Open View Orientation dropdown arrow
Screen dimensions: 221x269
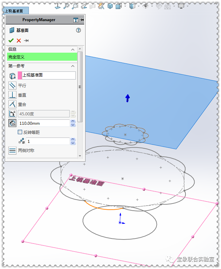point(125,6)
